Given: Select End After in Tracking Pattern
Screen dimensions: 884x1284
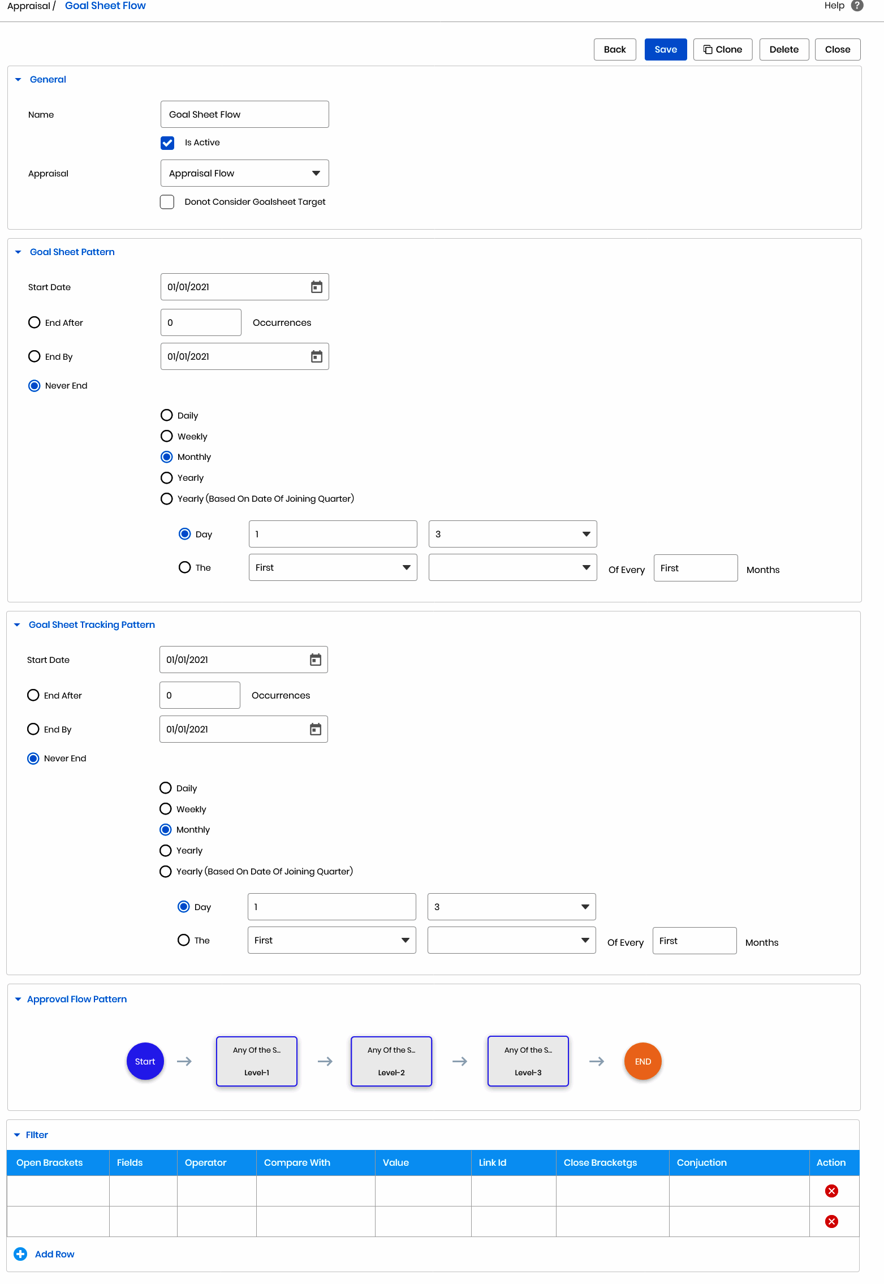Looking at the screenshot, I should 33,695.
